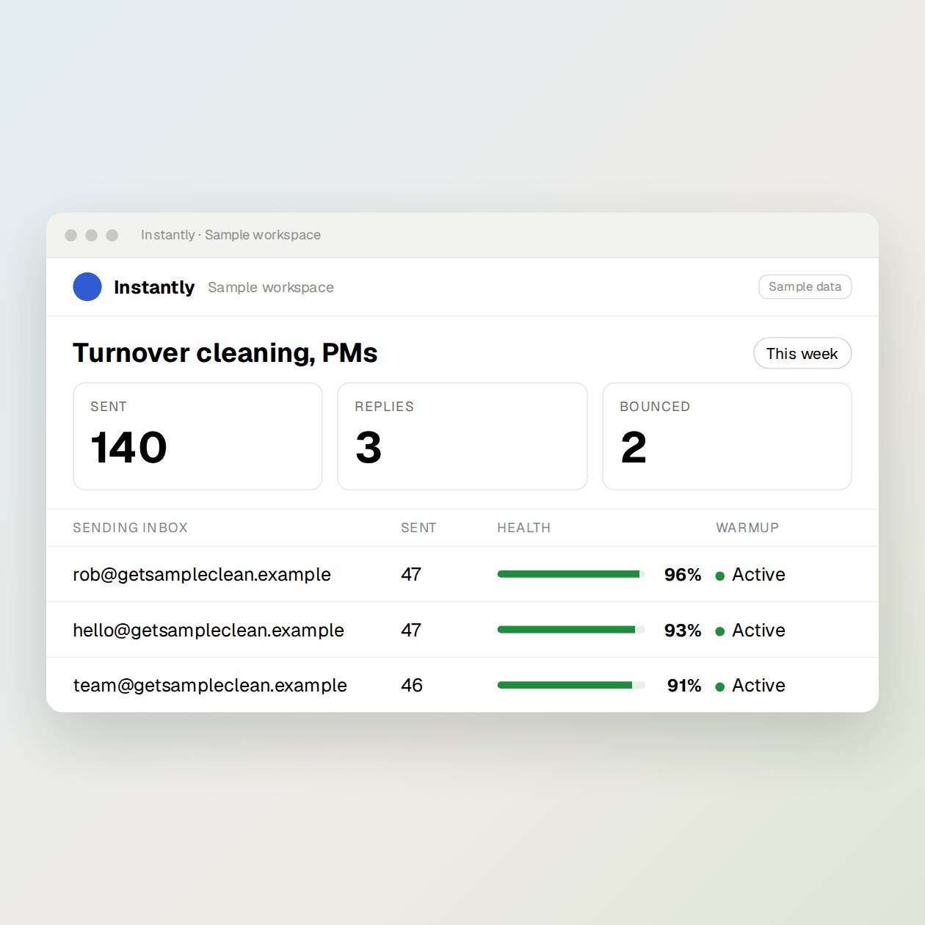Click the health bar for rob@getsampleclean.example
The width and height of the screenshot is (925, 925).
pos(571,574)
